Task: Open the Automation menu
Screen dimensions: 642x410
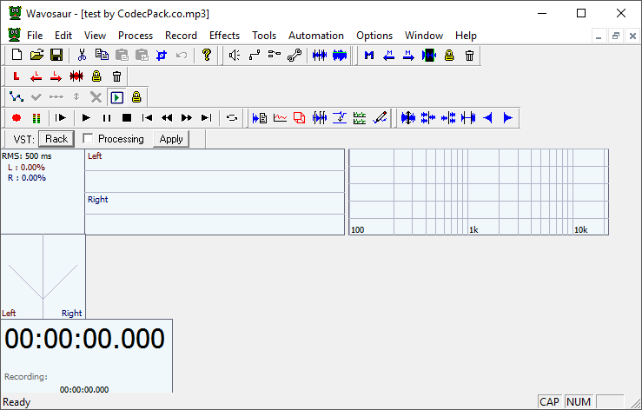Action: tap(316, 36)
